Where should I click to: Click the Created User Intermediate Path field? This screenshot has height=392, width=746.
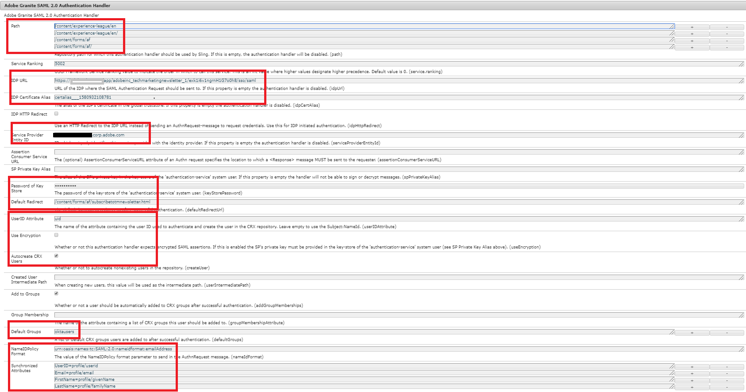(399, 277)
